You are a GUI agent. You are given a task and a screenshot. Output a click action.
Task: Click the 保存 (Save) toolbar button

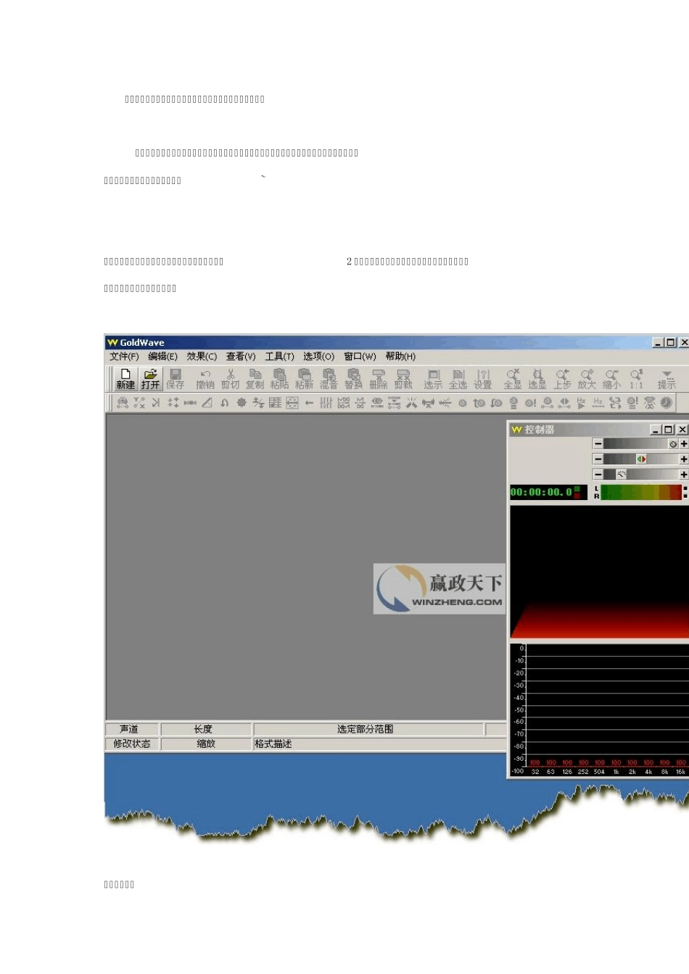175,379
